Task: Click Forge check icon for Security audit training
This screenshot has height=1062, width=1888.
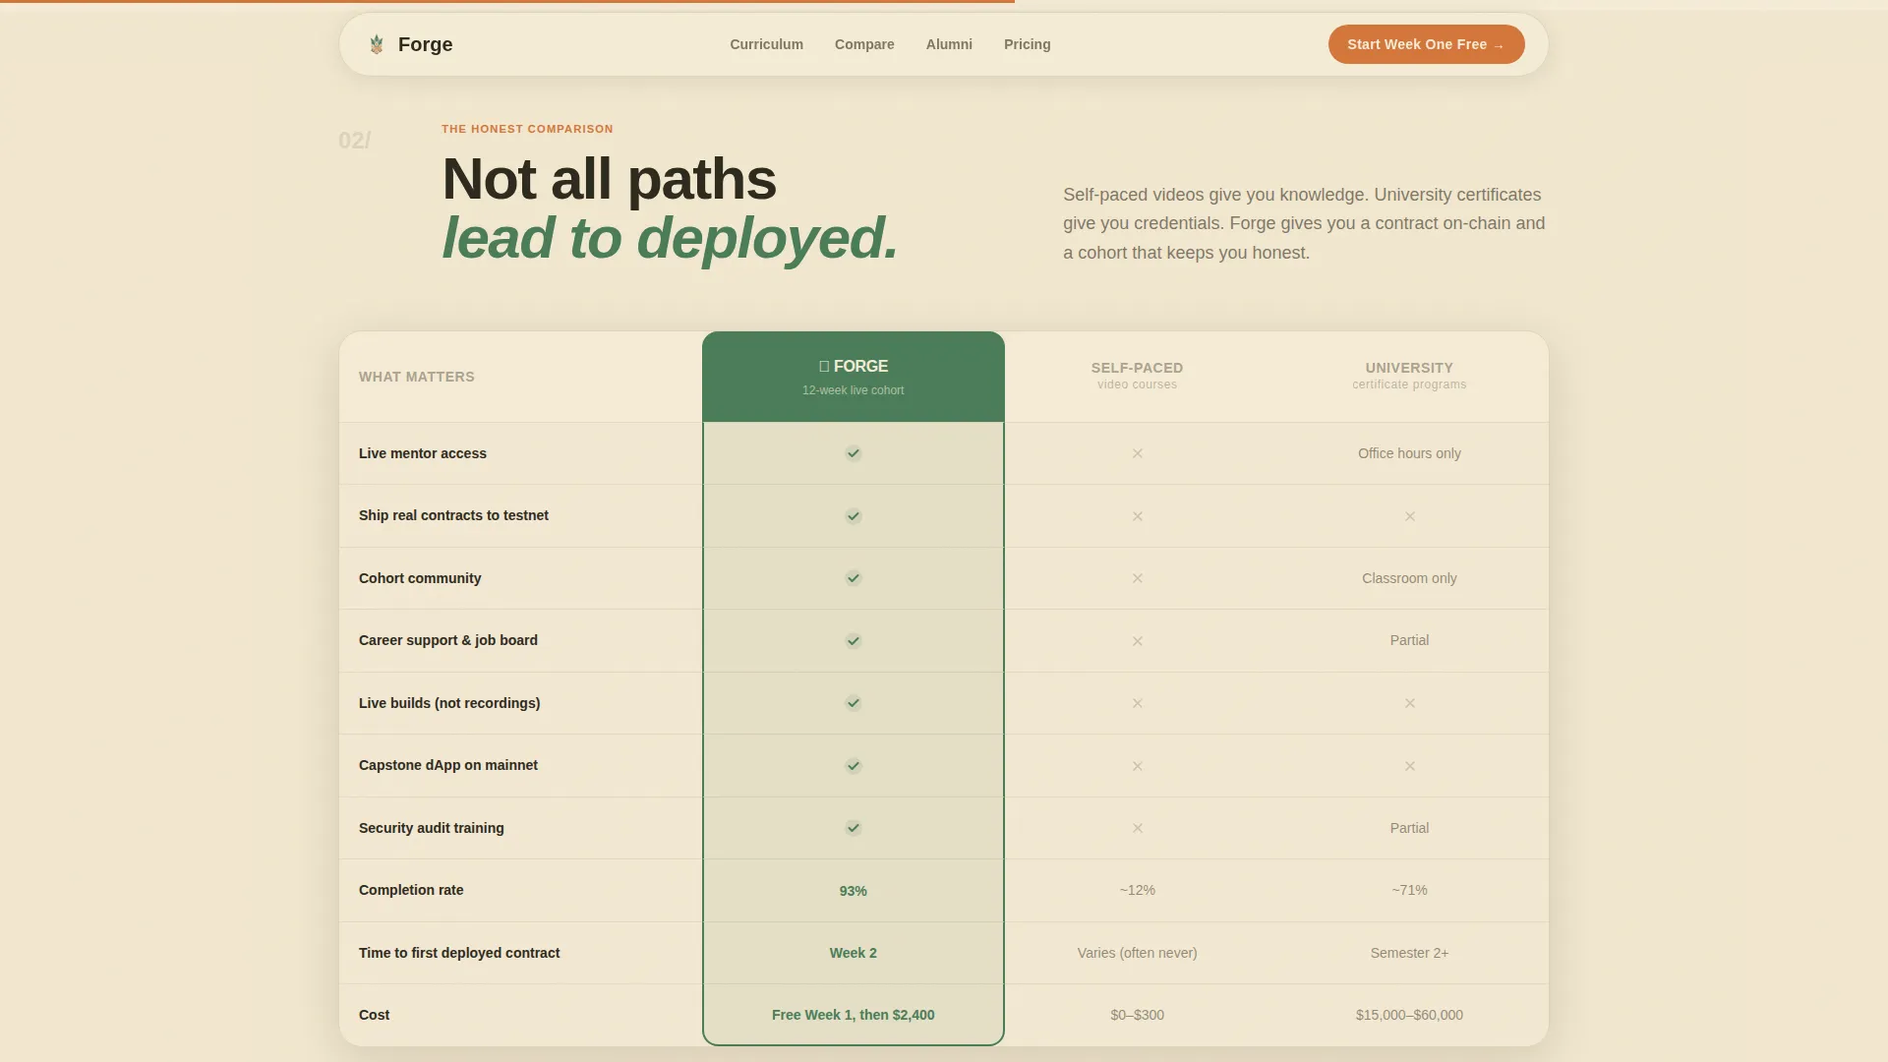Action: coord(854,828)
